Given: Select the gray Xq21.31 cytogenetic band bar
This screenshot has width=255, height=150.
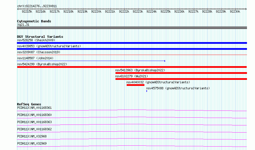Looking at the screenshot, I should click(132, 28).
